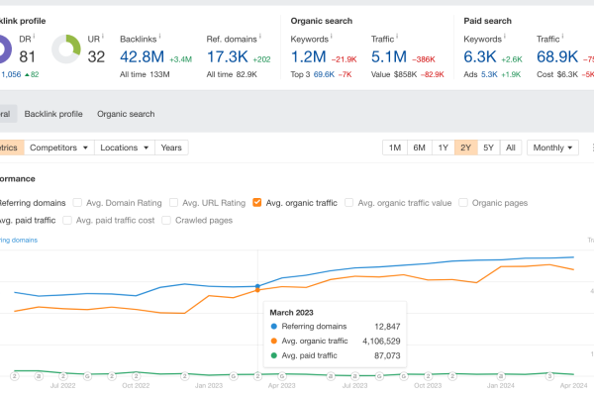
Task: Click the value '4,106,529' in the tooltip
Action: [x=381, y=341]
